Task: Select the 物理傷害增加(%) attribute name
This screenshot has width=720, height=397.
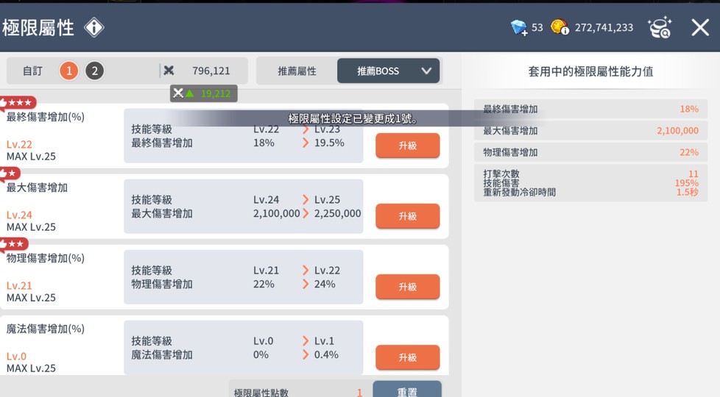Action: coord(46,258)
